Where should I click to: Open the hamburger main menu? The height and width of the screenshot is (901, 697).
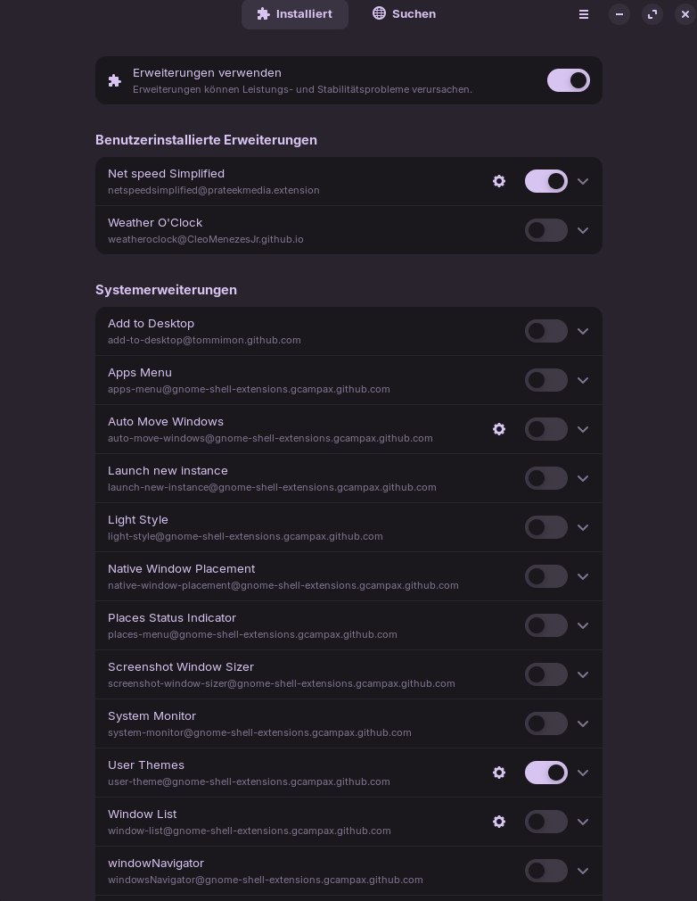click(584, 14)
